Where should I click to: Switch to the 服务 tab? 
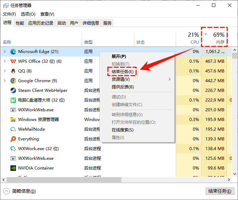[x=107, y=23]
